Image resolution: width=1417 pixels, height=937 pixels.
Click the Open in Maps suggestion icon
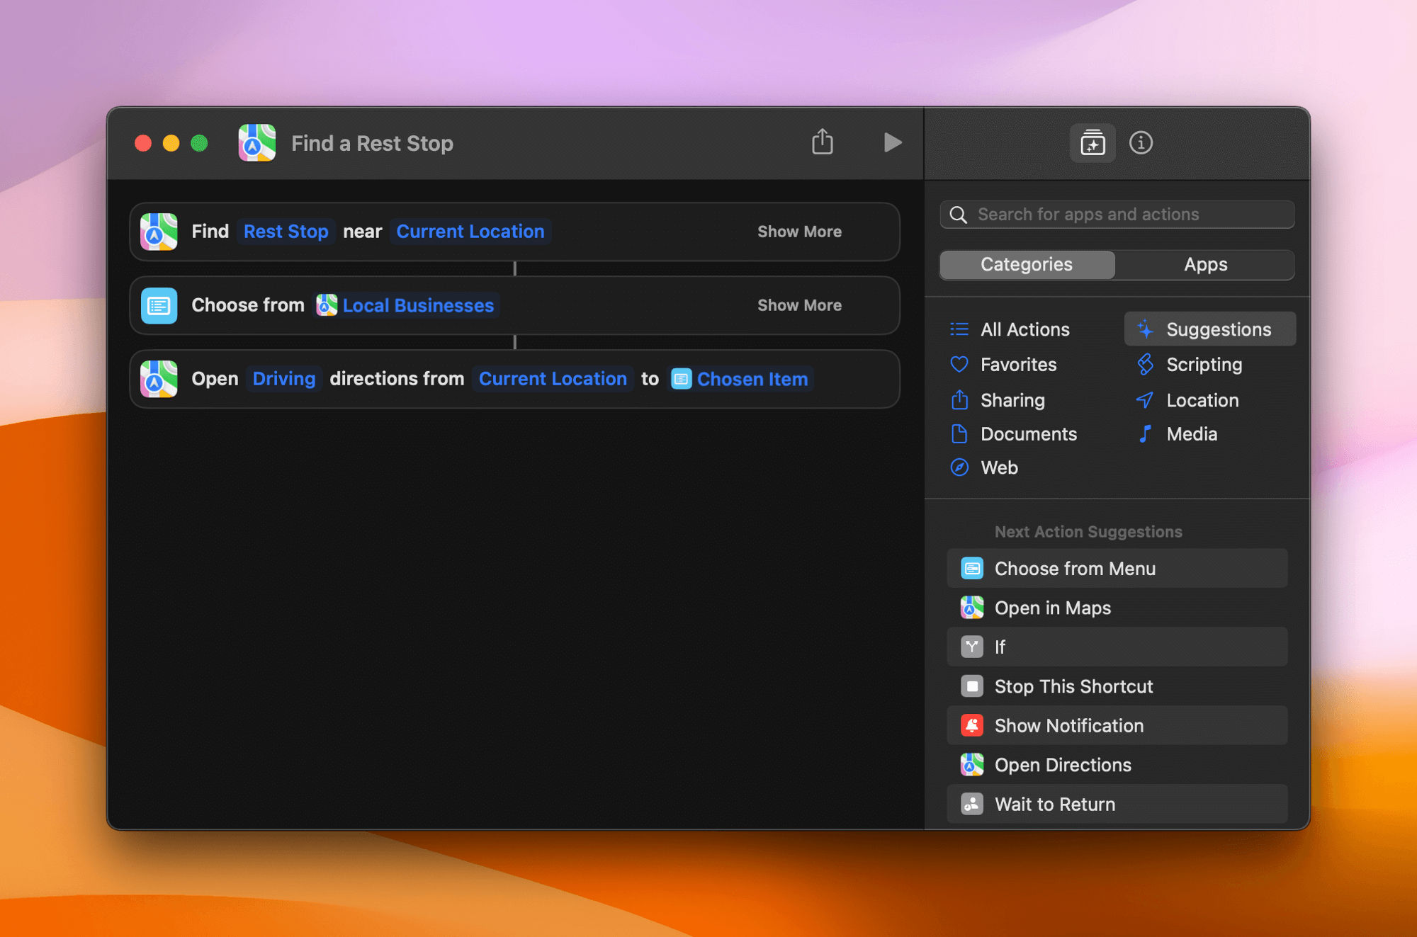[972, 608]
